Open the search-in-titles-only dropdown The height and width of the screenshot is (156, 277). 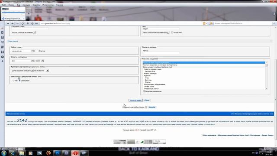tap(23, 32)
